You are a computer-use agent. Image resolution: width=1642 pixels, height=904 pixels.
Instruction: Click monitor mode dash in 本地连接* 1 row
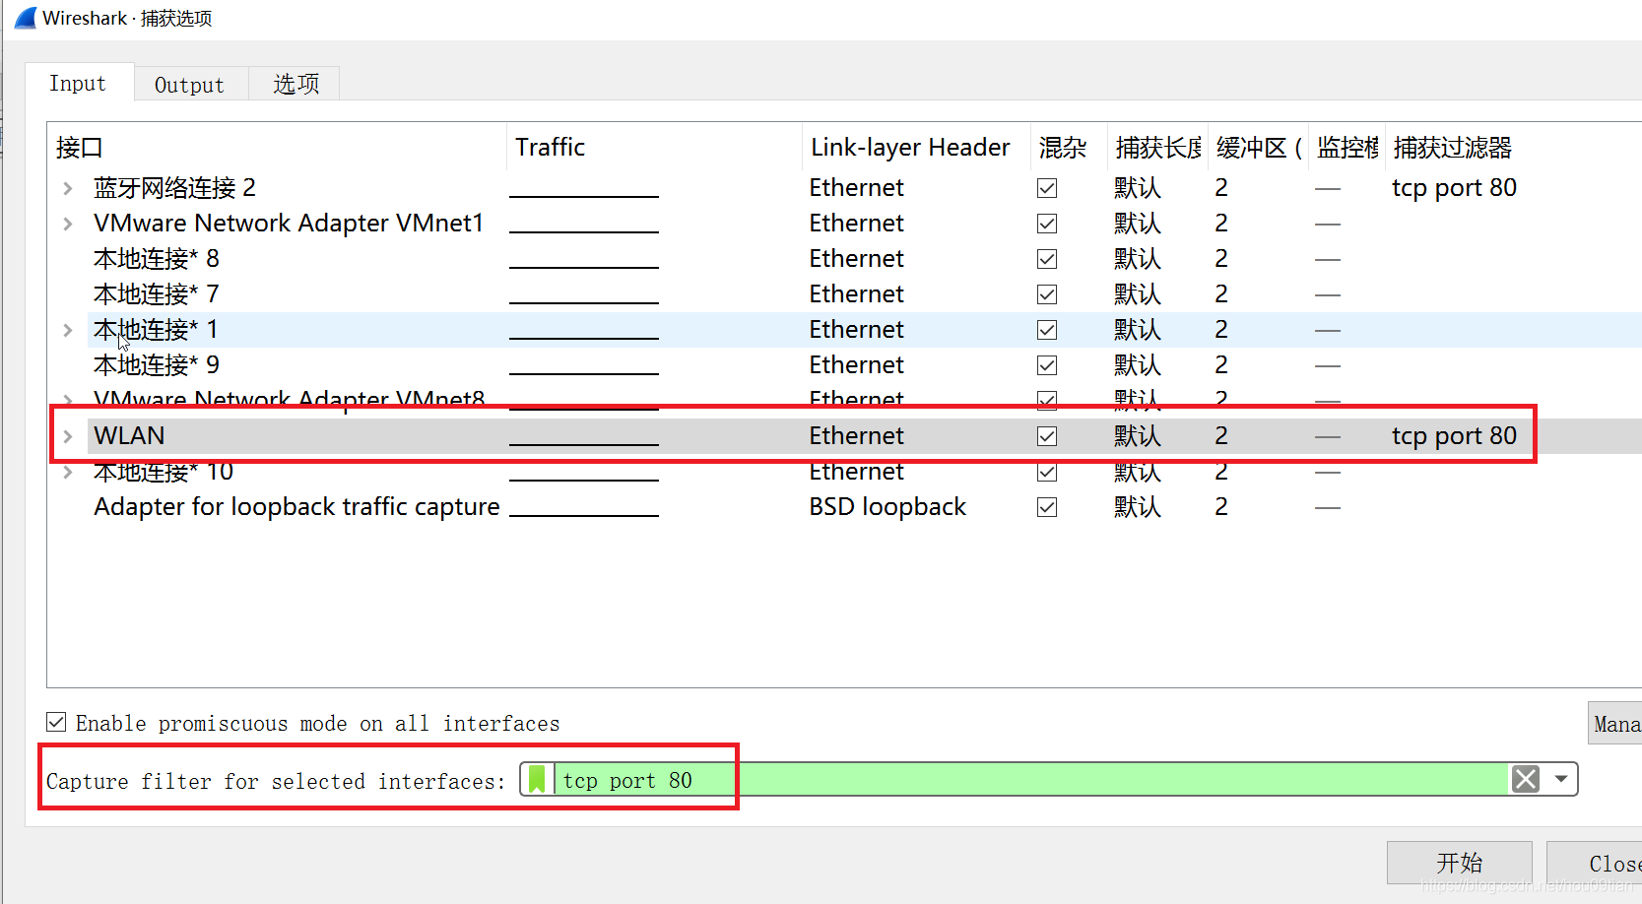1328,330
